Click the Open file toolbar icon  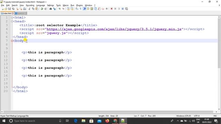(x=6, y=9)
